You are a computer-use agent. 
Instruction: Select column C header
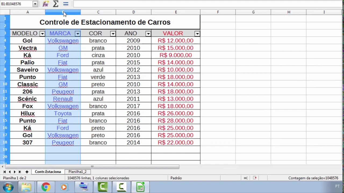point(98,12)
